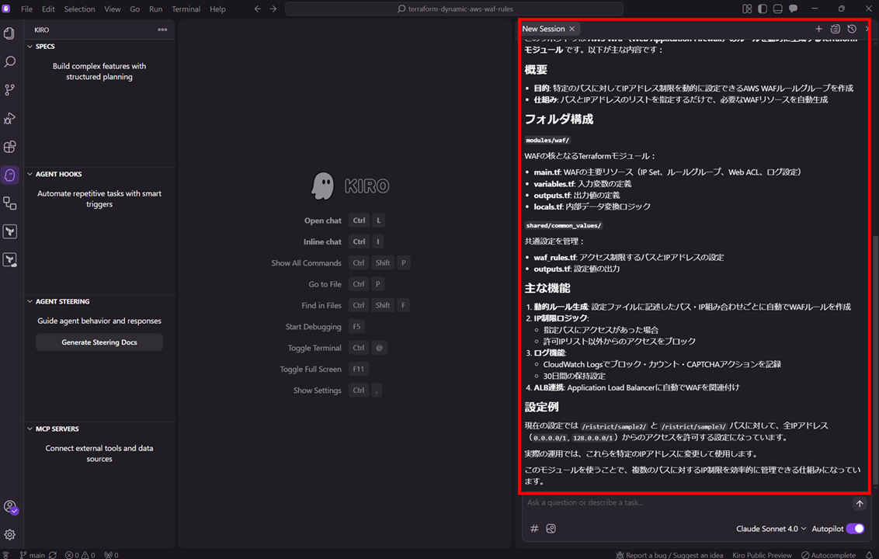The image size is (879, 559).
Task: Go forward with the navigation arrow
Action: click(273, 9)
